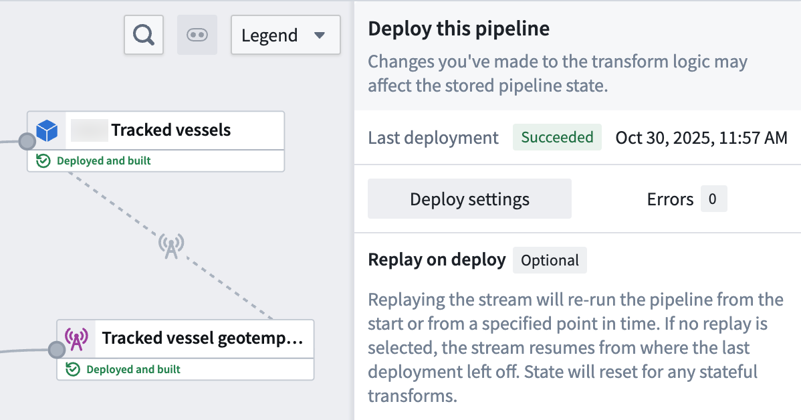The image size is (801, 420).
Task: Click the blue dataset cube icon on Tracked vessels
Action: point(45,128)
